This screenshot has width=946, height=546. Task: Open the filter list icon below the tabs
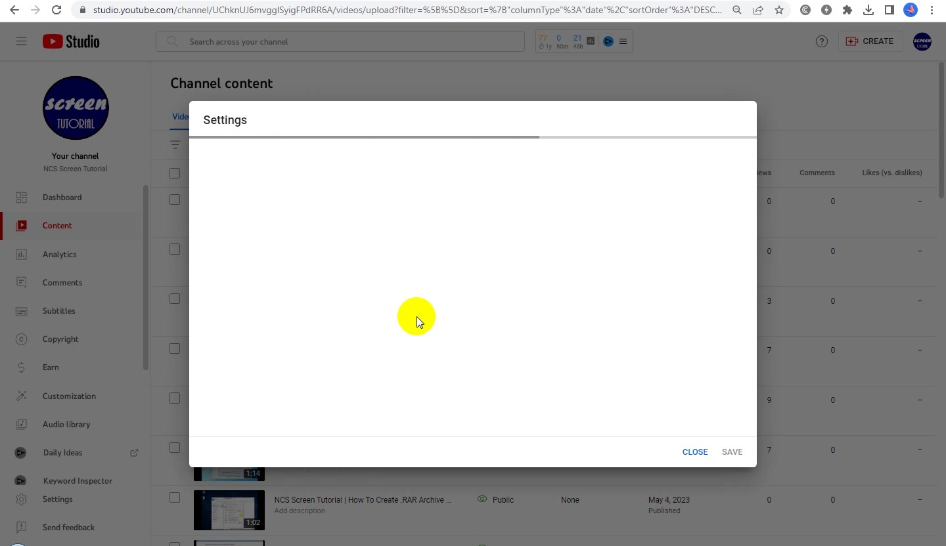tap(175, 144)
